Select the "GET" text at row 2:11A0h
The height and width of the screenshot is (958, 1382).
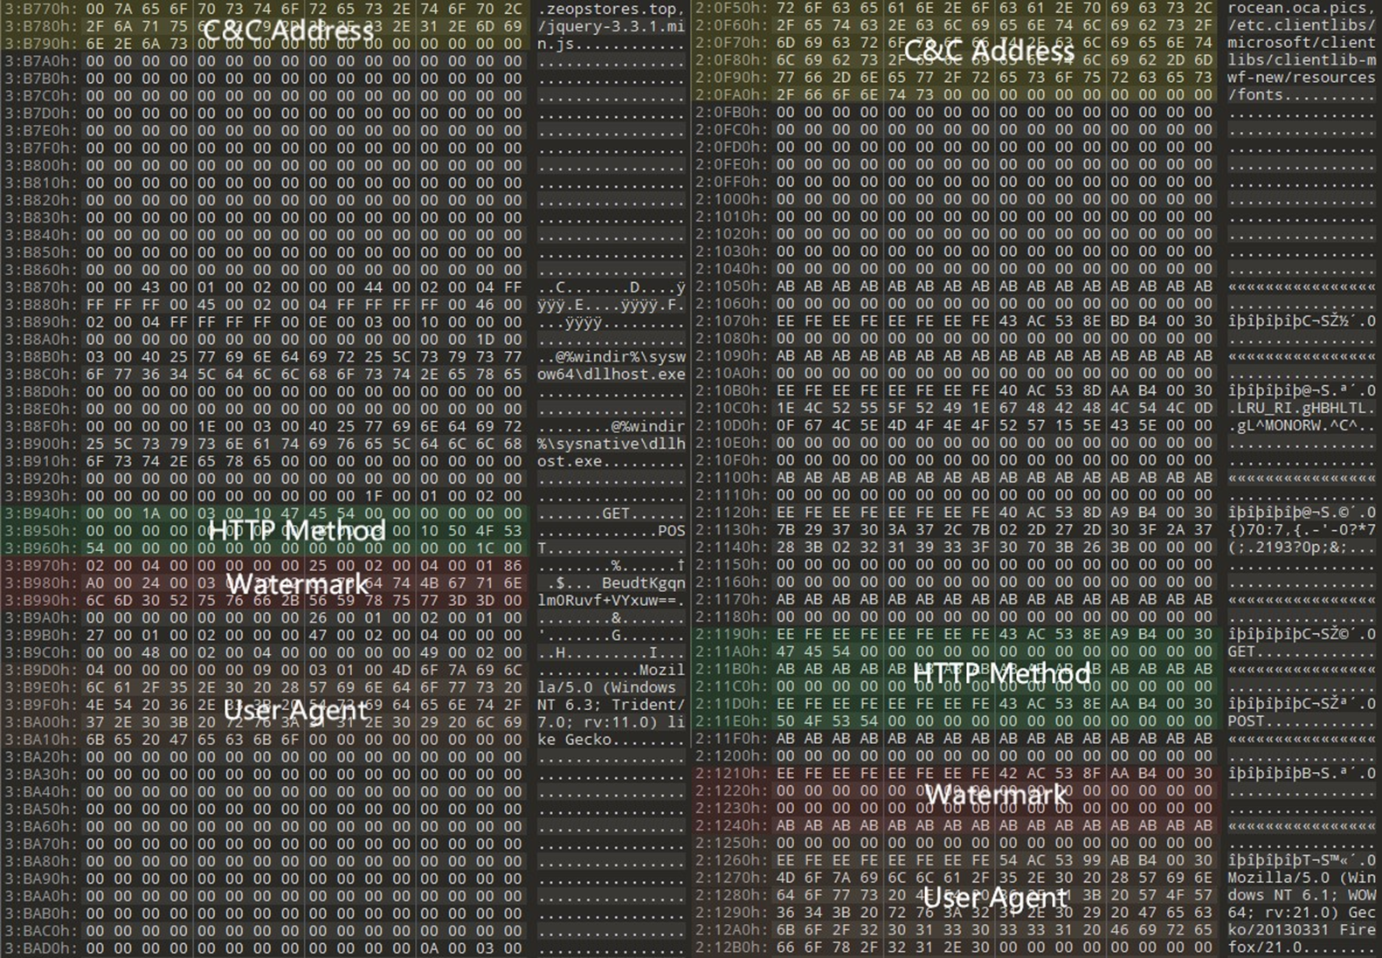pos(1240,651)
